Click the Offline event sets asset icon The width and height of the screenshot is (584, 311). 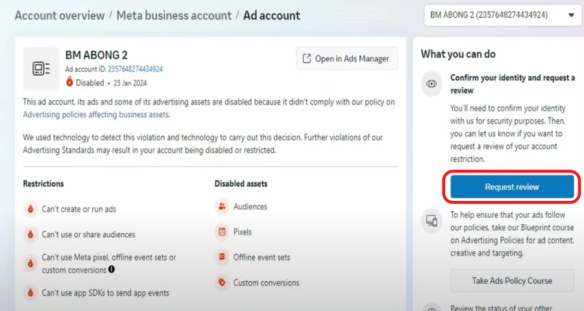(222, 257)
